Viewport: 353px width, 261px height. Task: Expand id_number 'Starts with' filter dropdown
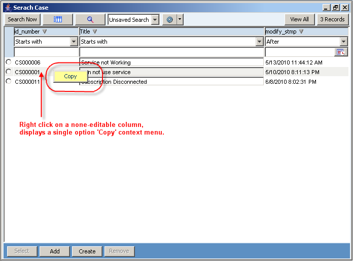(x=74, y=42)
